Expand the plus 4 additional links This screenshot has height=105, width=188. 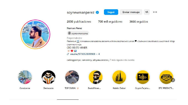[x=98, y=54]
